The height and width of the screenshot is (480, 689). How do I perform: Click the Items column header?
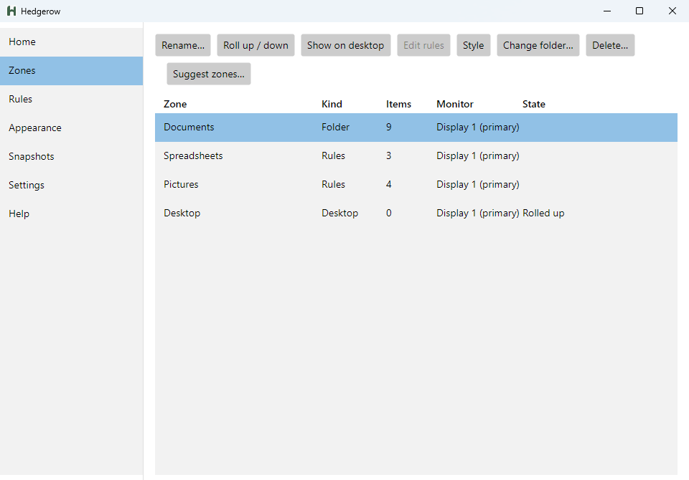click(x=398, y=104)
